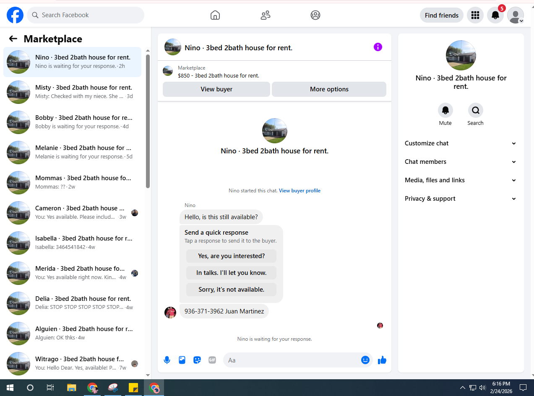The height and width of the screenshot is (396, 534).
Task: Click the clock showing 6:16 PM
Action: [x=501, y=384]
